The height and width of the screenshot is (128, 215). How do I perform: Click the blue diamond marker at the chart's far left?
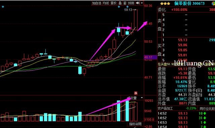click(x=3, y=7)
